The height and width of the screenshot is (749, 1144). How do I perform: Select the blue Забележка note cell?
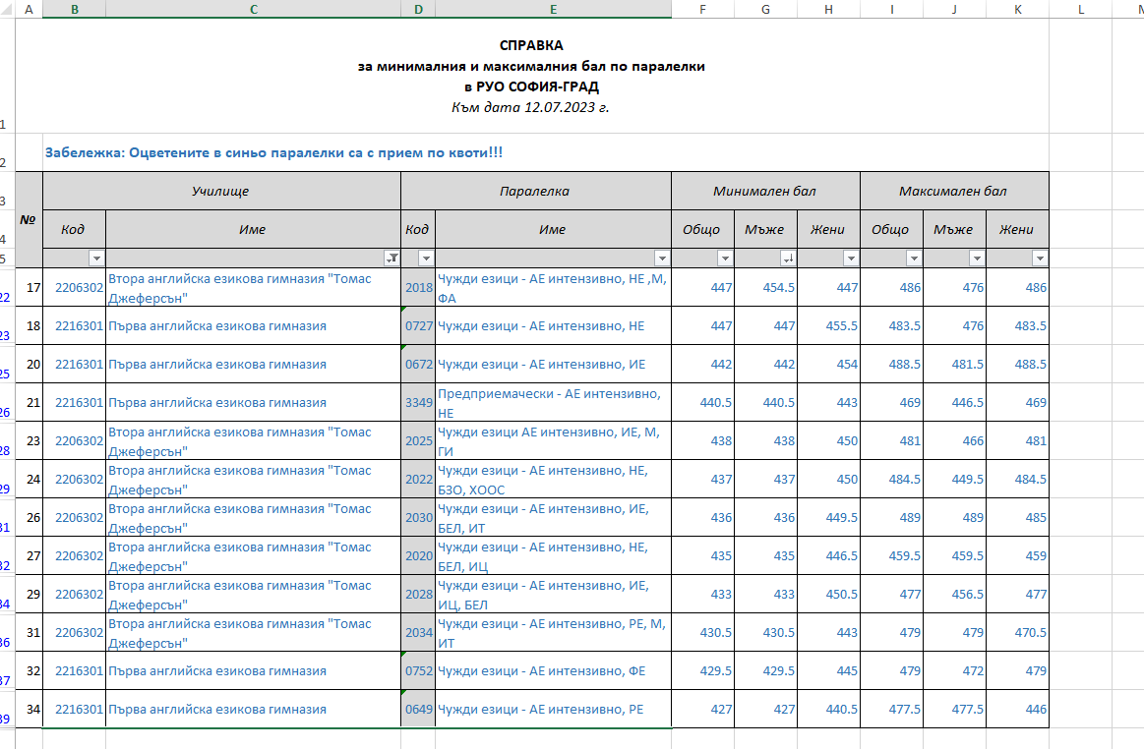pos(273,153)
